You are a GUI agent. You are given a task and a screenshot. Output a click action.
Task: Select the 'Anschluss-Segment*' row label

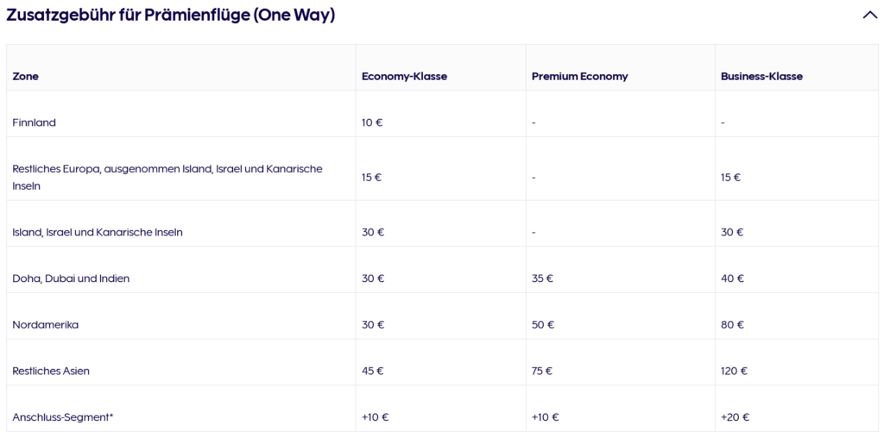(63, 417)
